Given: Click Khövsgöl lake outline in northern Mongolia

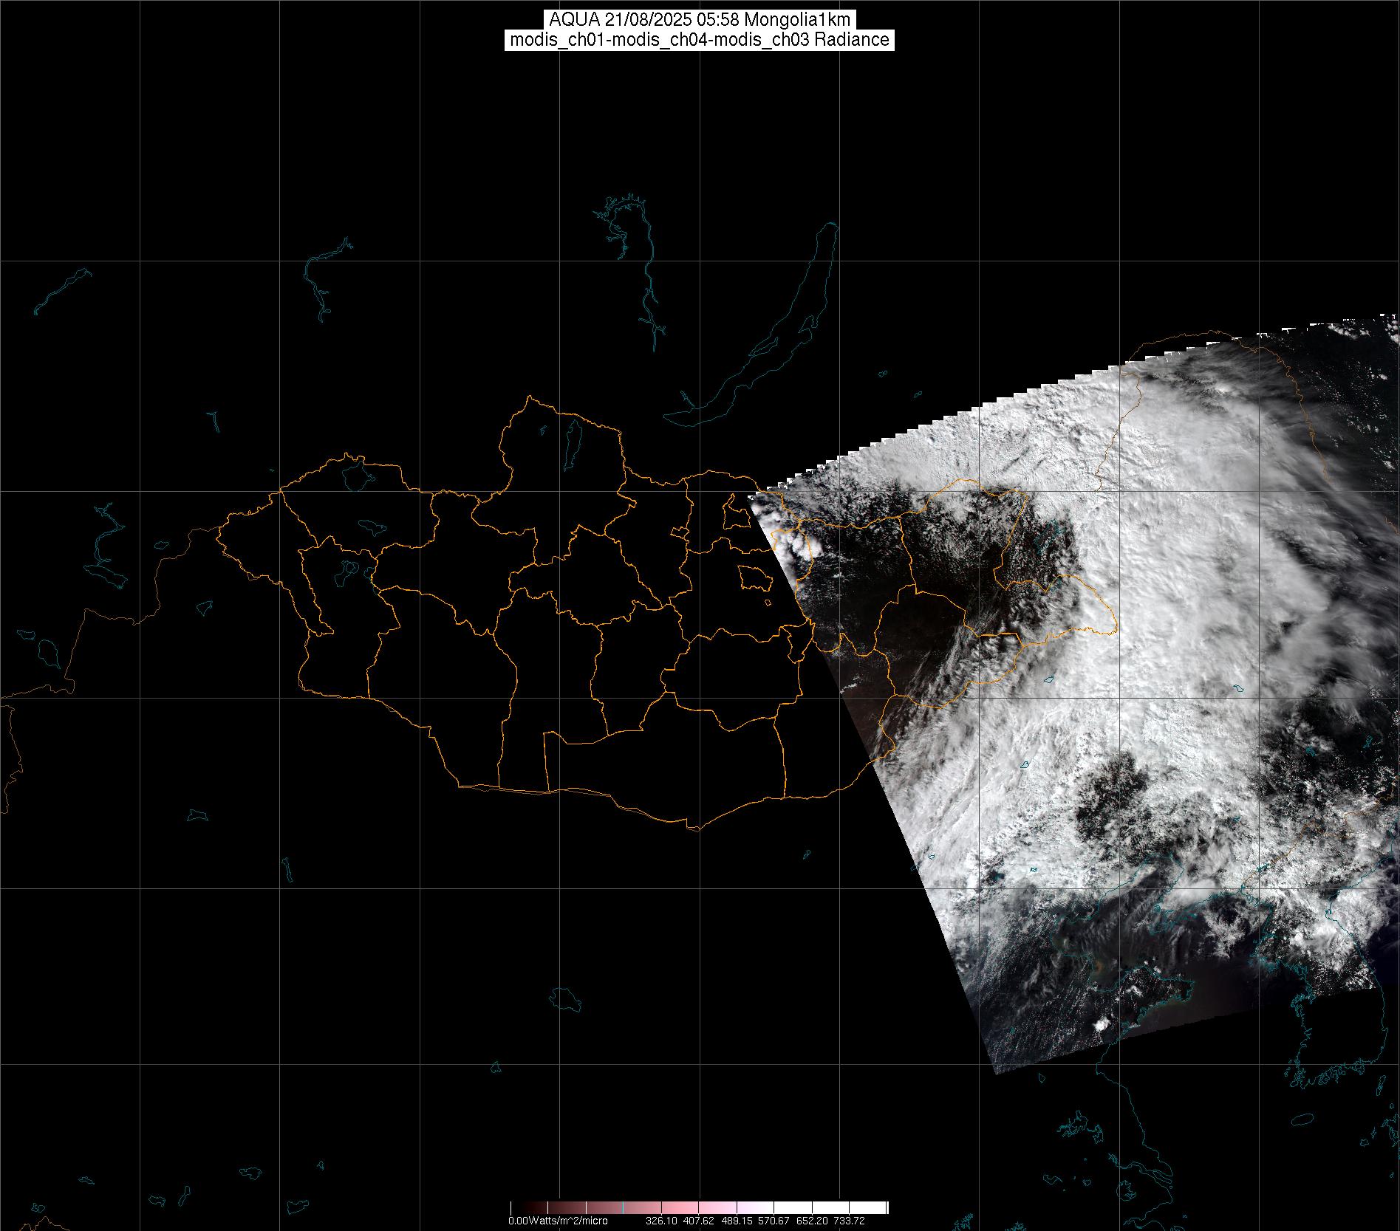Looking at the screenshot, I should 572,439.
